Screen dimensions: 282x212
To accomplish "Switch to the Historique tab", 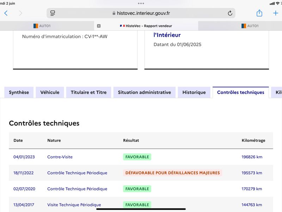I will click(194, 92).
